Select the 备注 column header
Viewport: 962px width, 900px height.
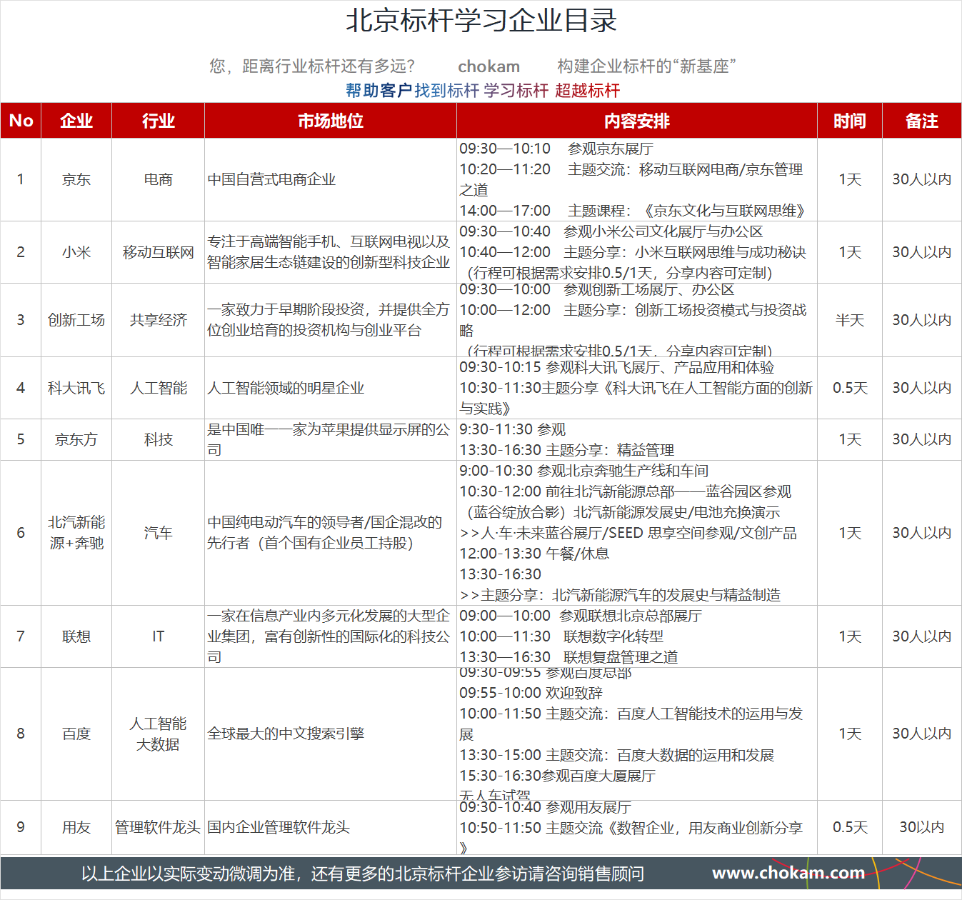(922, 121)
